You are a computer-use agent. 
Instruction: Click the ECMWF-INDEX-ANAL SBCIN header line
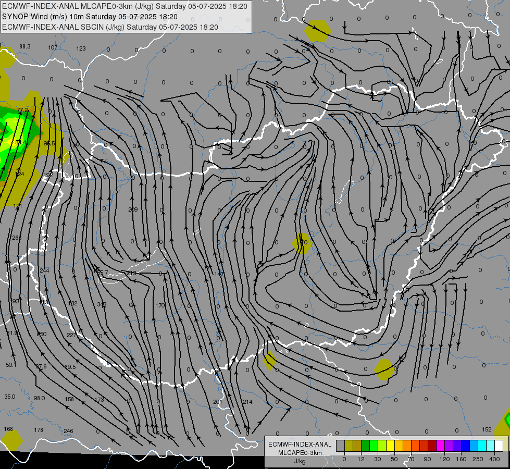pos(110,27)
